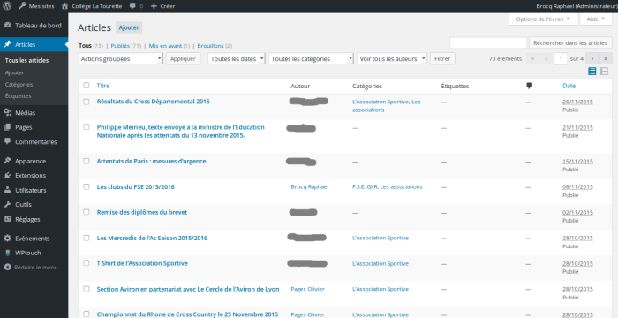The width and height of the screenshot is (618, 318).
Task: Click the Articles pushpin icon in sidebar
Action: pyautogui.click(x=7, y=44)
